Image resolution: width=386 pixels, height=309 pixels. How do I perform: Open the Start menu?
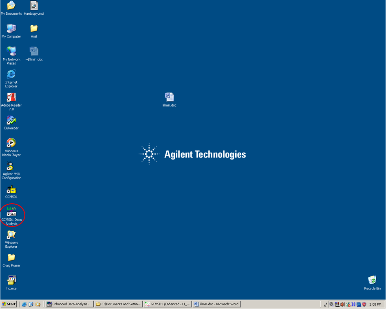pyautogui.click(x=9, y=304)
